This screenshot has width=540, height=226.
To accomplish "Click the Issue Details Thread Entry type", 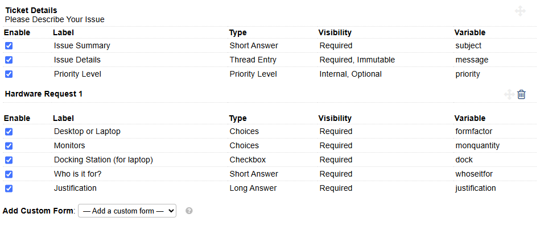I will tap(253, 60).
